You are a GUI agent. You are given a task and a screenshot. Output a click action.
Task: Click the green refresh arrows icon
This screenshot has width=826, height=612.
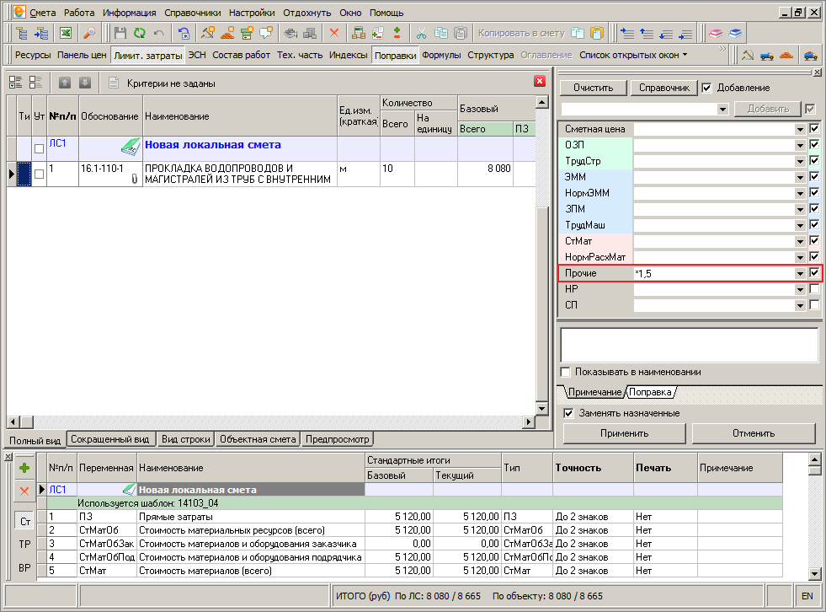coord(139,33)
